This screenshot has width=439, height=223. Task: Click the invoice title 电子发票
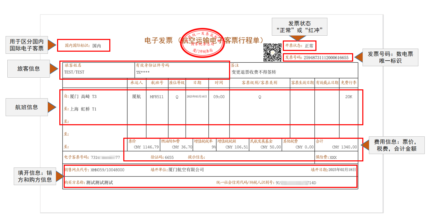pos(159,40)
